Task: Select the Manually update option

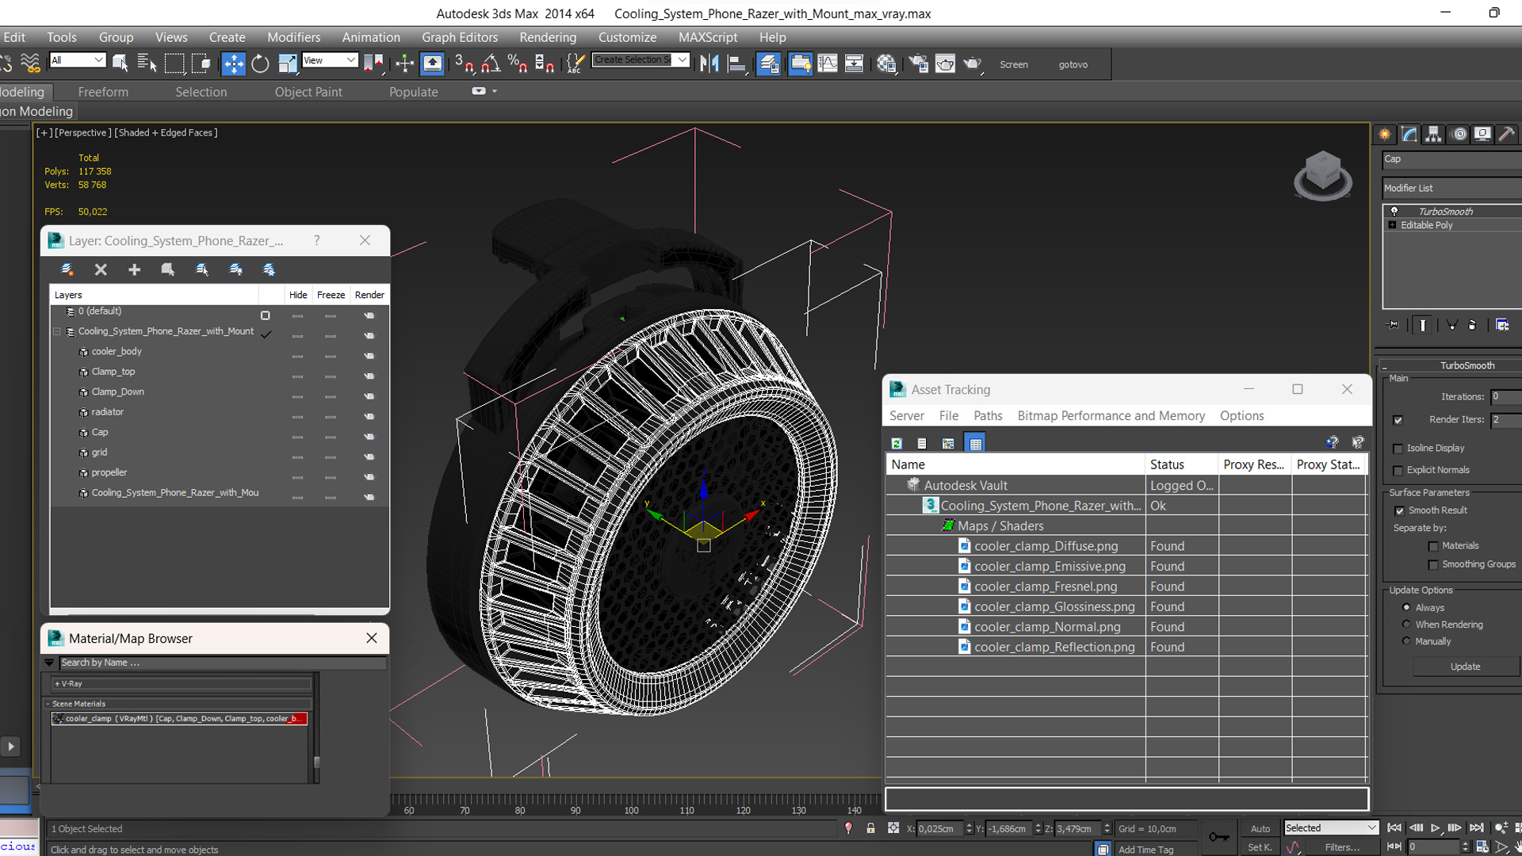Action: pos(1406,641)
